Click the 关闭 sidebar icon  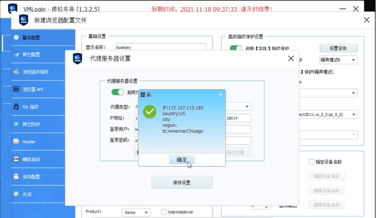click(16, 194)
